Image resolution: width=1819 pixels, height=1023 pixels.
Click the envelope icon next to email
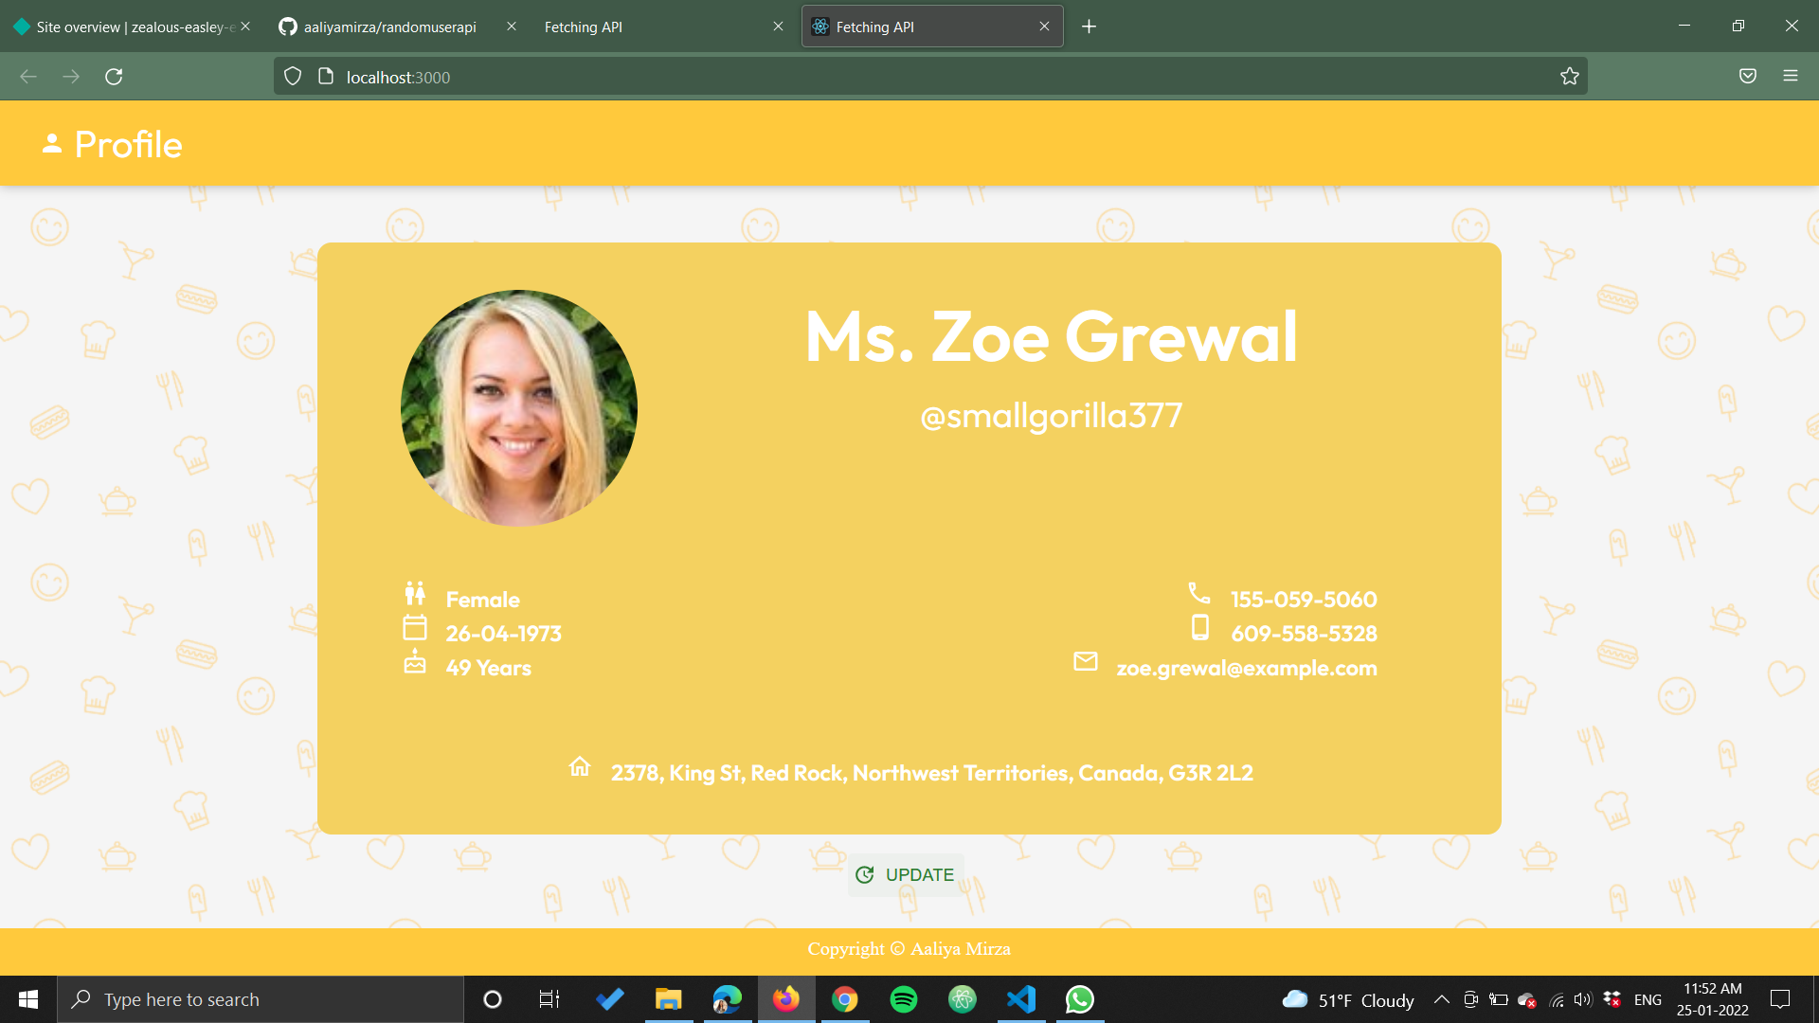click(1086, 661)
